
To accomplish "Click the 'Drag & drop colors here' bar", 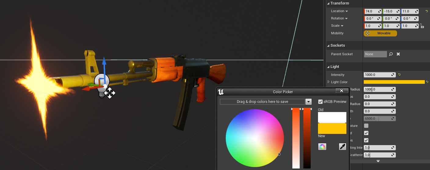I will pyautogui.click(x=262, y=102).
